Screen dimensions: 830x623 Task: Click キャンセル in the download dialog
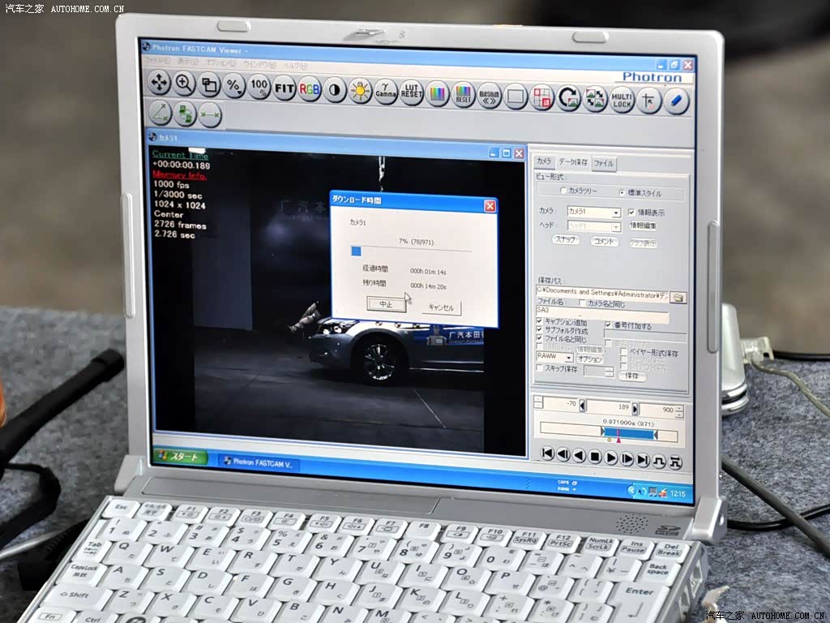pos(441,307)
